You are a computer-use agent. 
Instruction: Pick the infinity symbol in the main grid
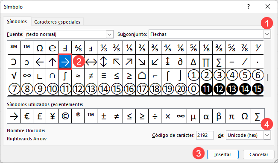coord(27,75)
